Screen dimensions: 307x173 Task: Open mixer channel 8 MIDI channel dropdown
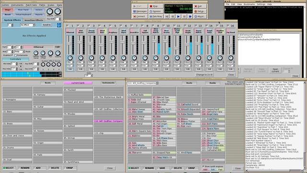145,62
